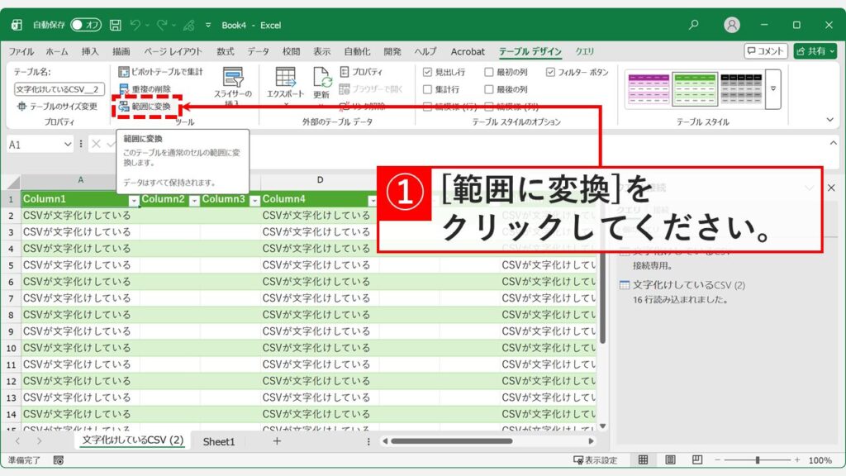Uncheck the 見出し行 checkbox

(427, 73)
